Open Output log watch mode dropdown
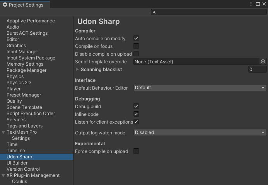This screenshot has width=268, height=185. pos(200,132)
